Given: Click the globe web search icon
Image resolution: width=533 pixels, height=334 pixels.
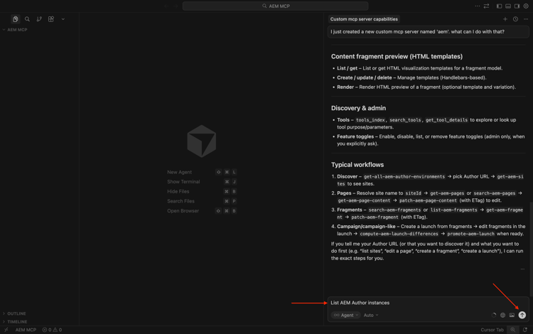Looking at the screenshot, I should pos(502,315).
